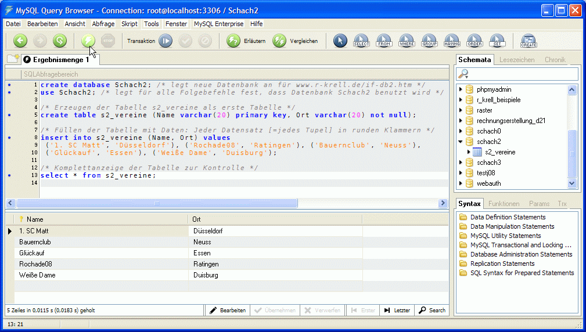Viewport: 586px width, 332px height.
Task: Click the query editor horizontal scrollbar
Action: coord(157,204)
